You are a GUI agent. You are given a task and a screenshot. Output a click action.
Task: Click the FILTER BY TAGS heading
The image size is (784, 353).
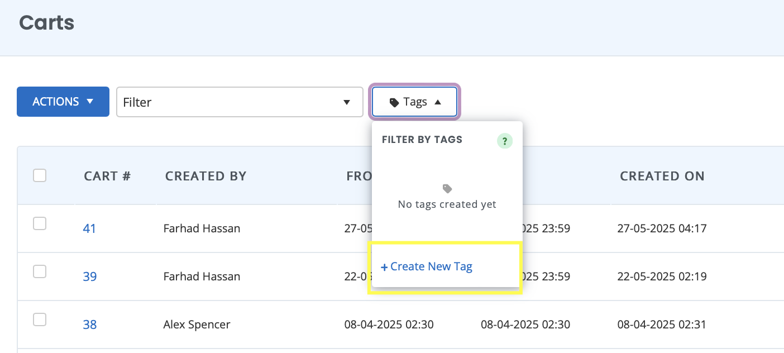pos(422,140)
